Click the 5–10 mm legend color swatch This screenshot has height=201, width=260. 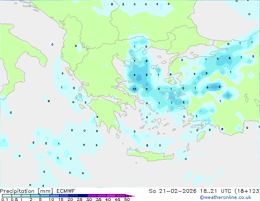tap(45, 196)
